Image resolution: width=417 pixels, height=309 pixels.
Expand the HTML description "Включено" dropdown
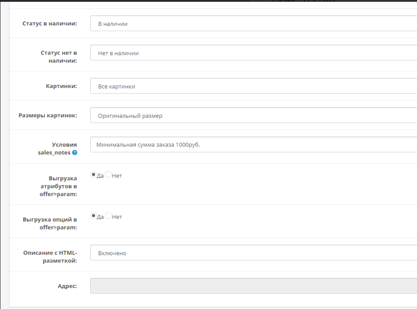pos(253,253)
